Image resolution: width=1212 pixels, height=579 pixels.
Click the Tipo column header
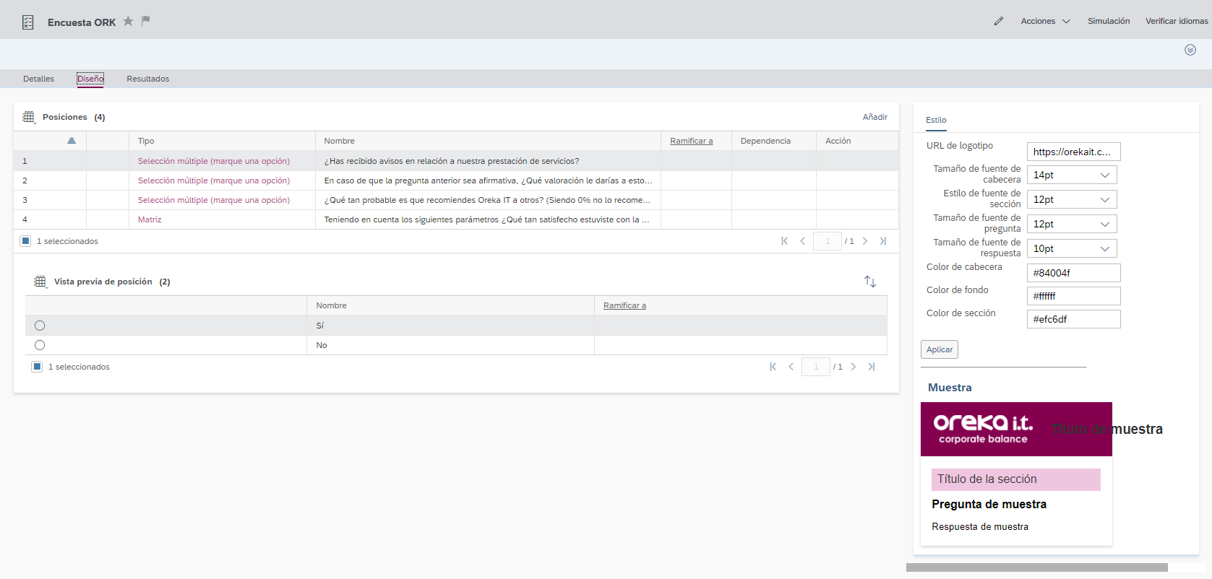(x=222, y=141)
